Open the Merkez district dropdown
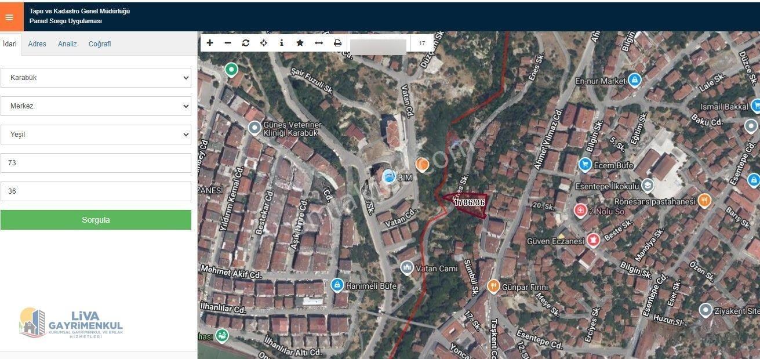This screenshot has width=760, height=359. 96,106
